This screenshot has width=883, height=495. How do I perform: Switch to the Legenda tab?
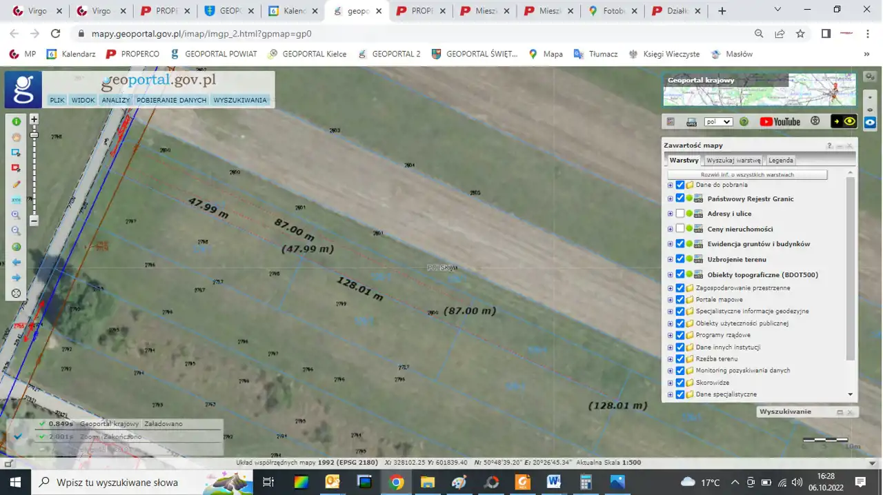[x=780, y=160]
